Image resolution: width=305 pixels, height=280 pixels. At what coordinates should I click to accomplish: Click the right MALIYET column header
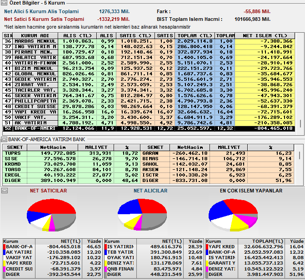228,147
